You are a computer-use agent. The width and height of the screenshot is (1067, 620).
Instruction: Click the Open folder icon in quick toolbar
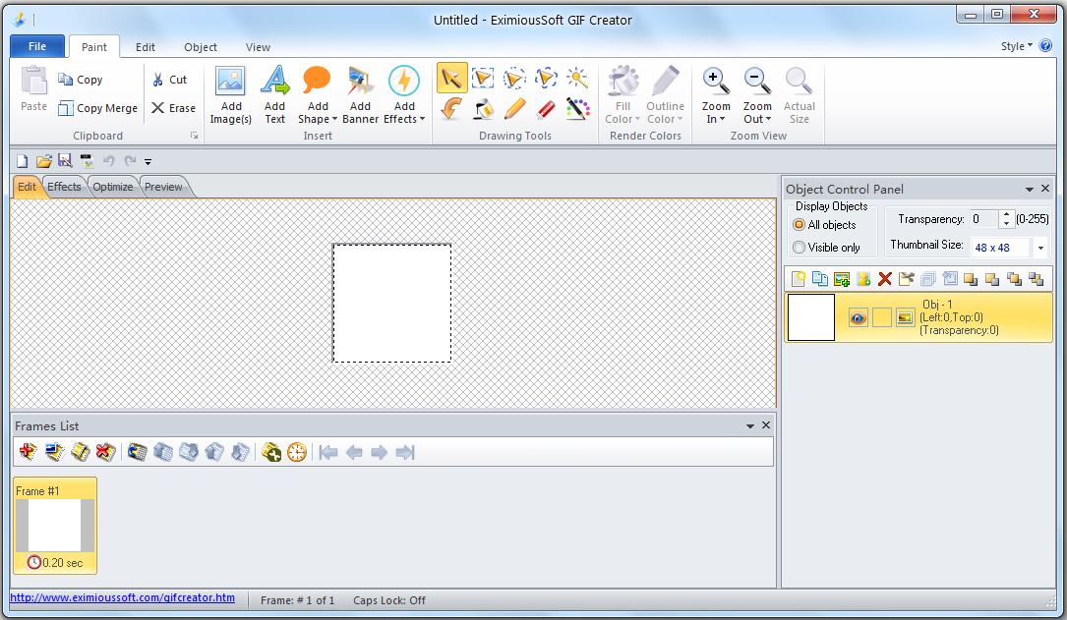[x=43, y=161]
